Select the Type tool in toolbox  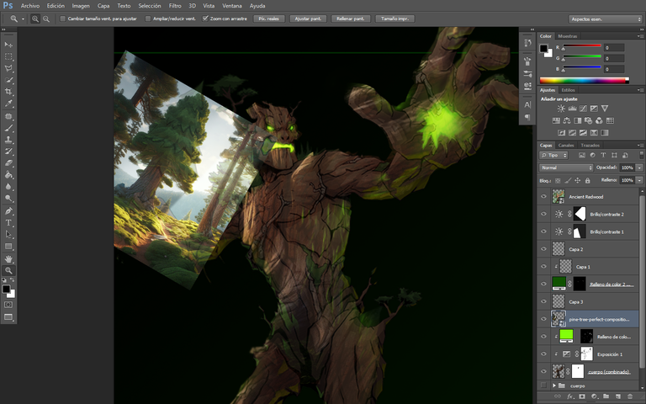tap(8, 222)
